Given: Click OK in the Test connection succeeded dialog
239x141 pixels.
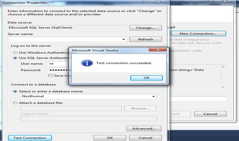Looking at the screenshot, I should click(x=146, y=78).
